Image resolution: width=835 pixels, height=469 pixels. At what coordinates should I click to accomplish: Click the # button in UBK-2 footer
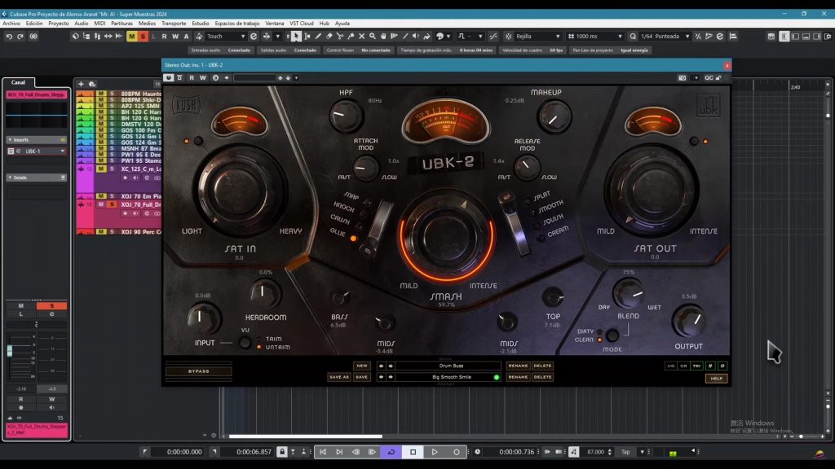710,366
